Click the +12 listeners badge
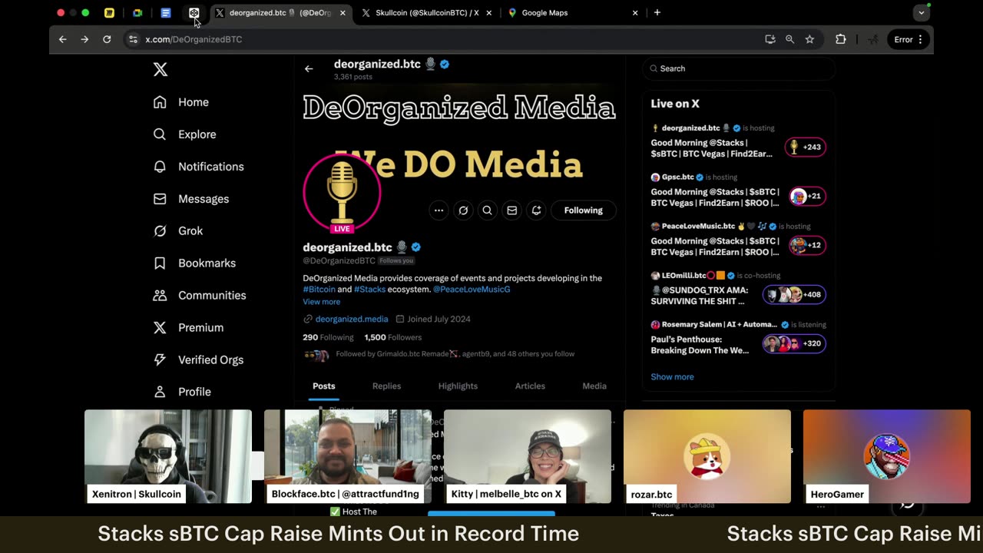The width and height of the screenshot is (983, 553). 807,245
